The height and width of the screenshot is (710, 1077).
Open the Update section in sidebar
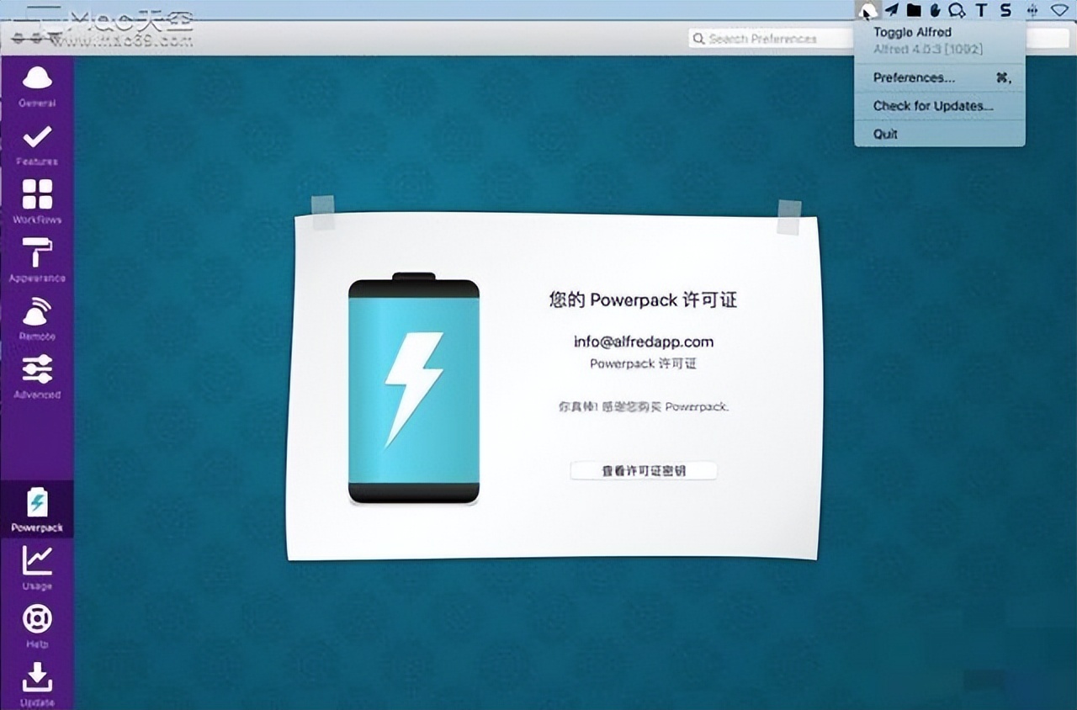[37, 684]
